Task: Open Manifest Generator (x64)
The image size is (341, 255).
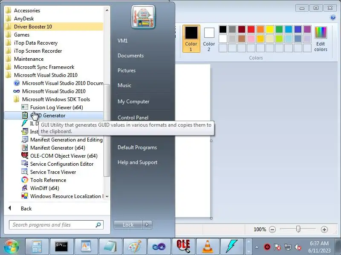Action: point(53,147)
